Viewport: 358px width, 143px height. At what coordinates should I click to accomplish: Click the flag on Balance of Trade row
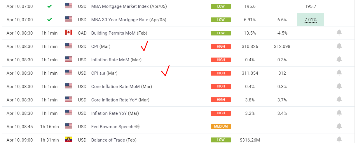[x=69, y=140]
